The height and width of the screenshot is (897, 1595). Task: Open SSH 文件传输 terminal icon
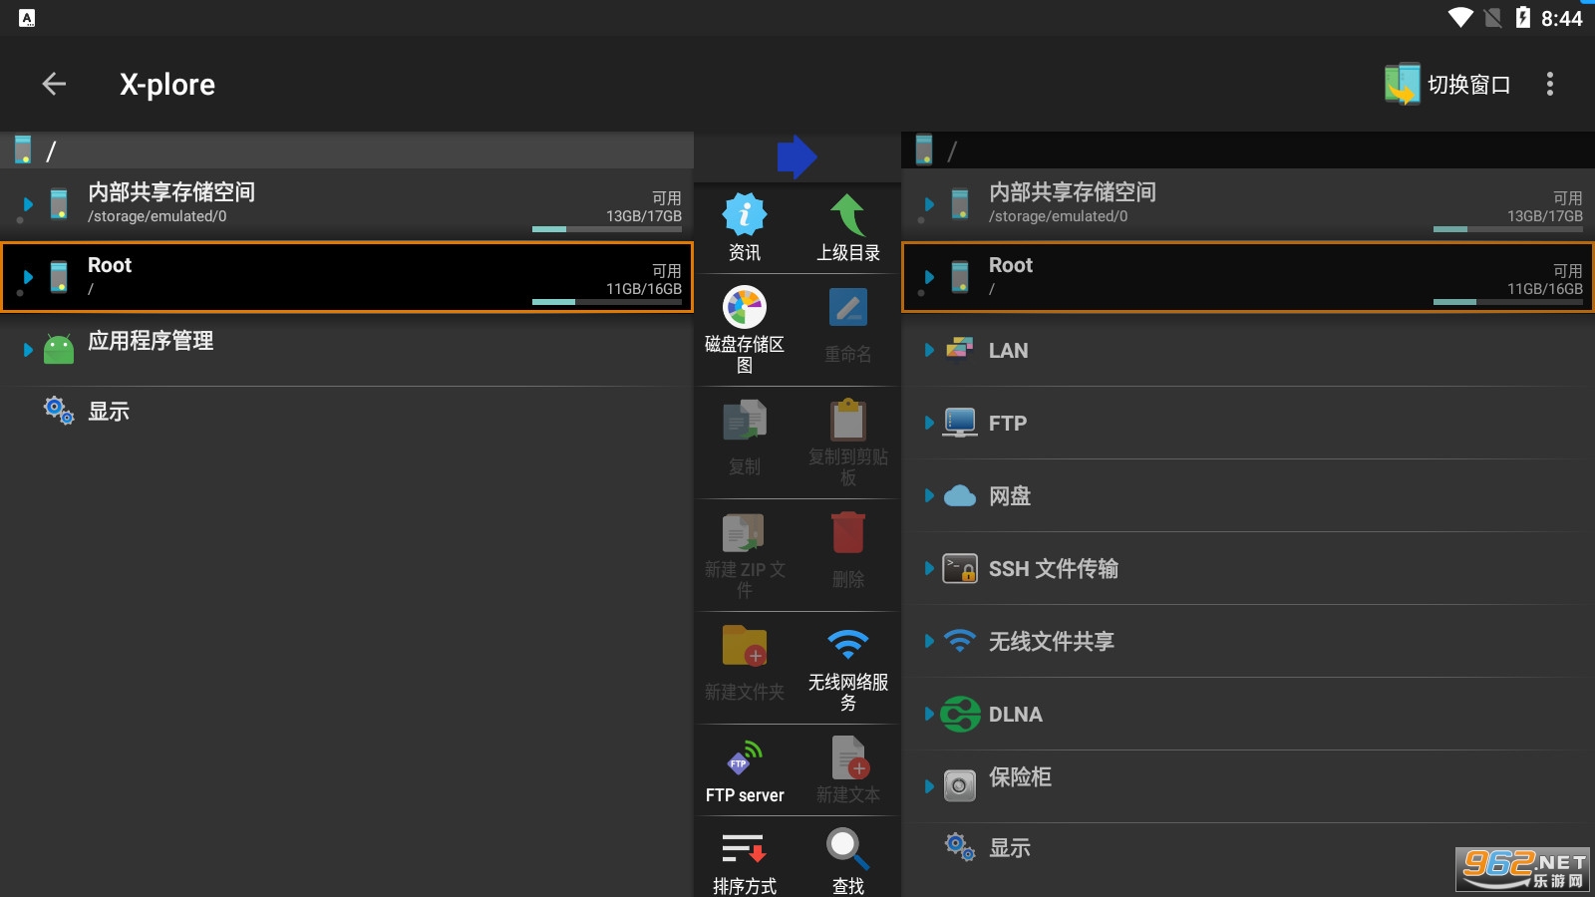click(x=960, y=568)
